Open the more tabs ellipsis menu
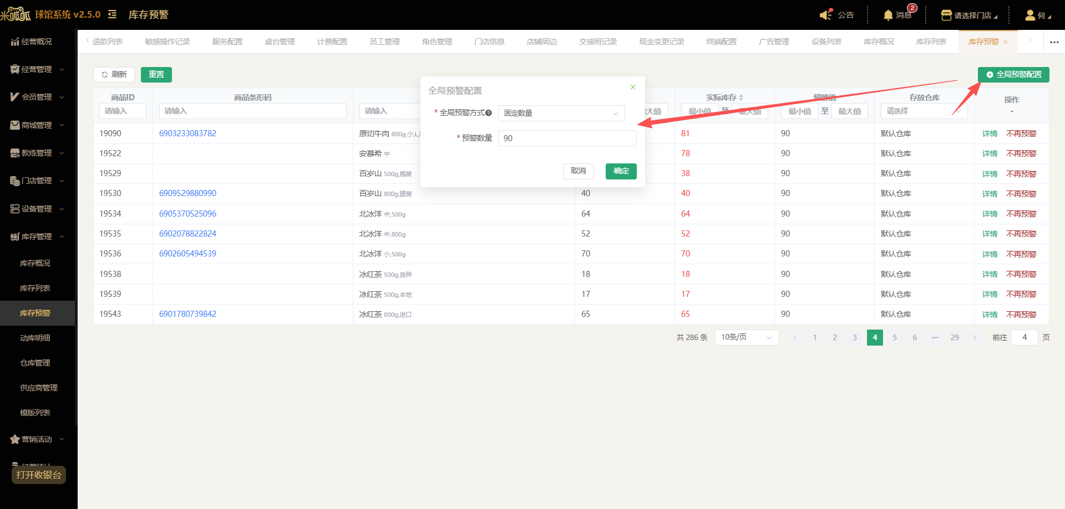1065x509 pixels. [1054, 42]
